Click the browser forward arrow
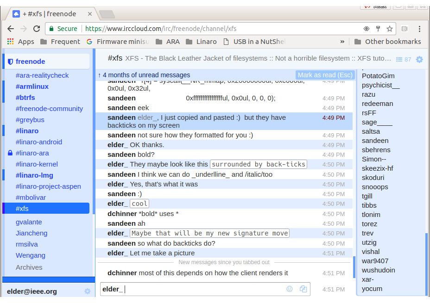Viewport: 430px width, 303px height. (x=24, y=29)
